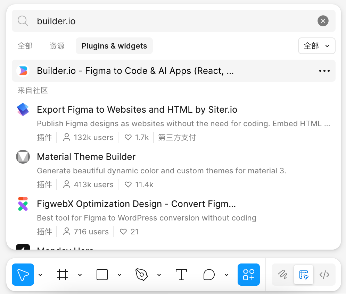This screenshot has height=294, width=346.
Task: Open the 全部 filter dropdown
Action: click(x=317, y=46)
